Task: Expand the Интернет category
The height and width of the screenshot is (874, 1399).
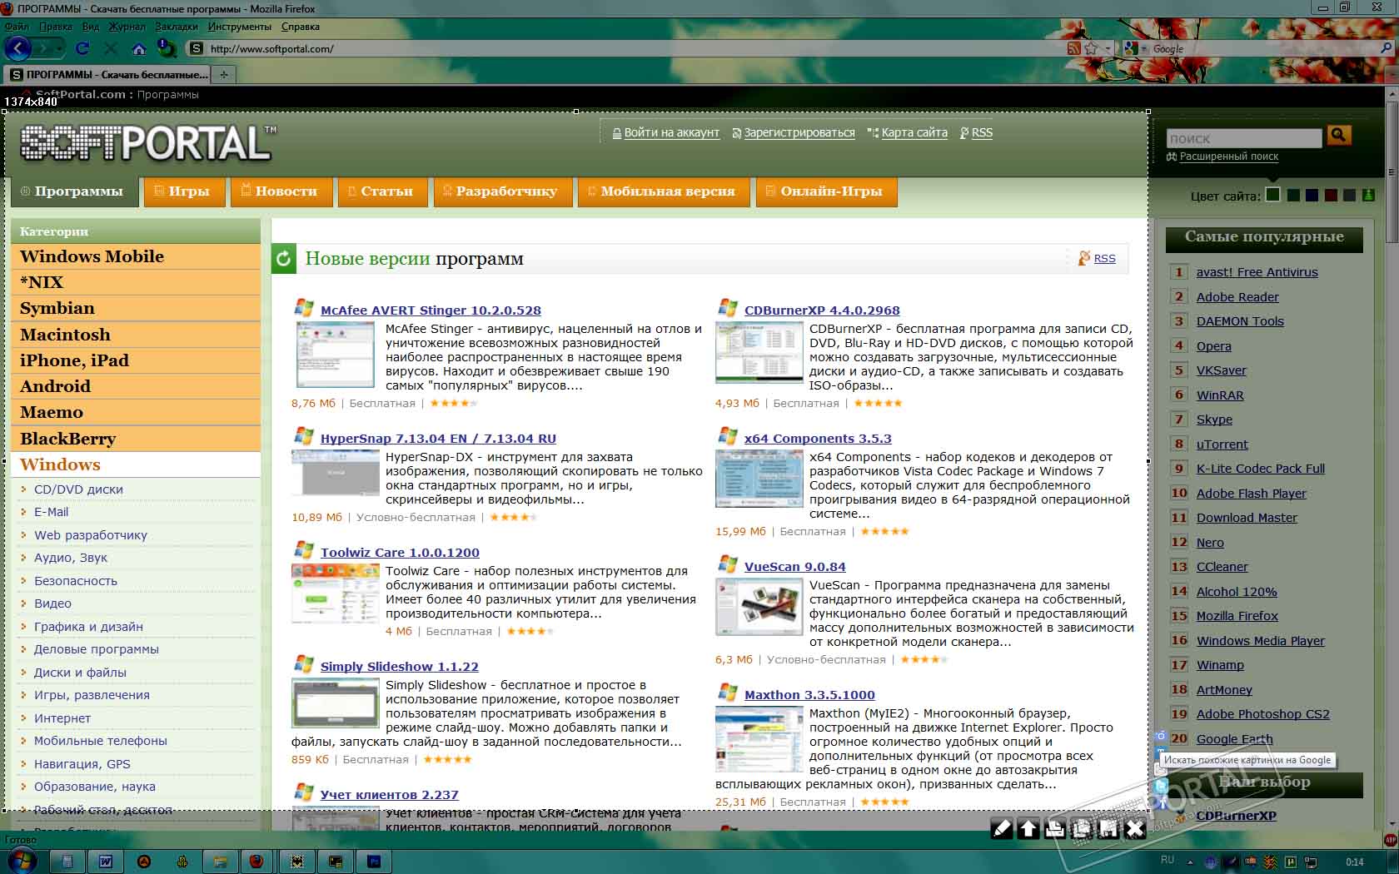Action: 62,718
